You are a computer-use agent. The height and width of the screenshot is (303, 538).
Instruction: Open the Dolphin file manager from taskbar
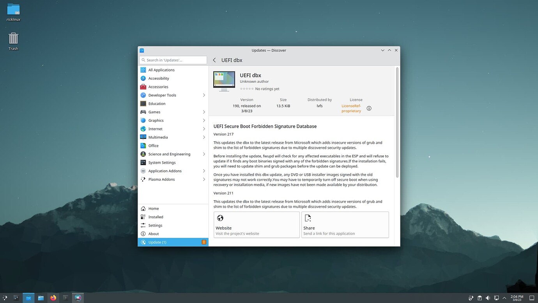pyautogui.click(x=41, y=298)
